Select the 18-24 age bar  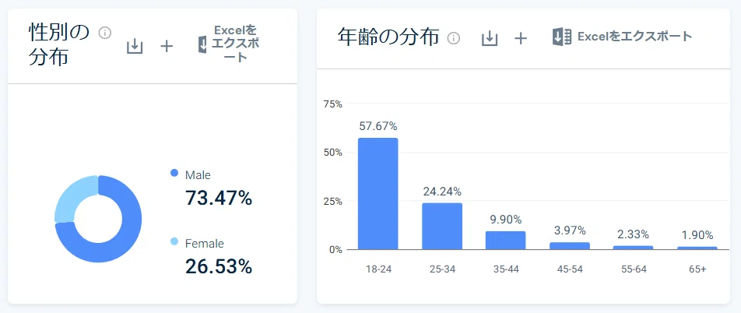click(x=378, y=193)
